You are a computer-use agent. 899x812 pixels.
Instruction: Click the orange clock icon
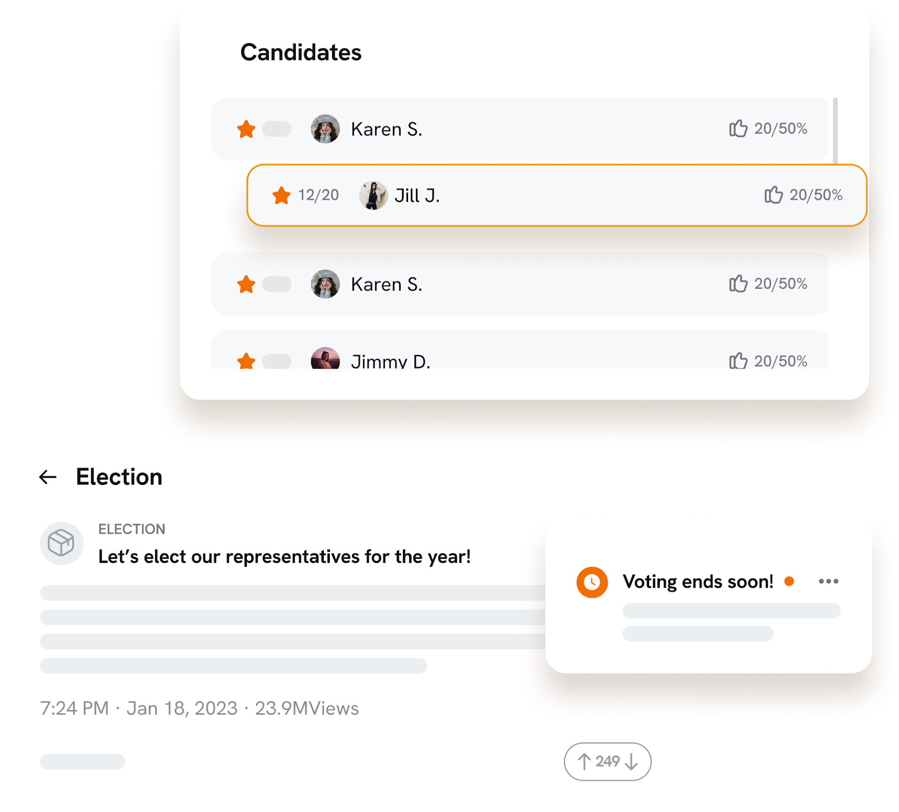pos(592,582)
